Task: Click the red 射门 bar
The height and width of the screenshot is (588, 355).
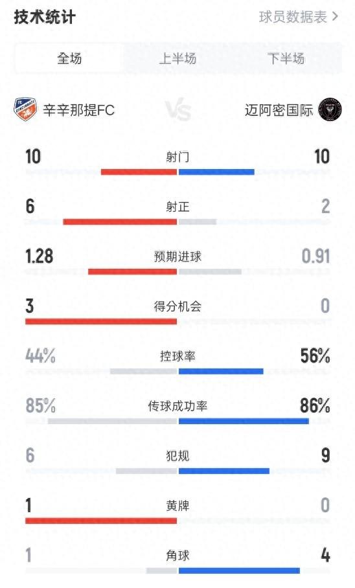Action: [x=139, y=172]
